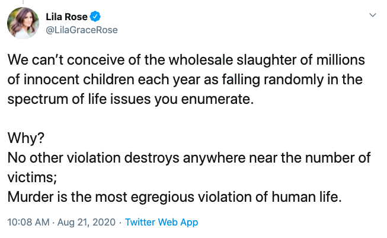Click the final line "Murder is the most egregious"

[x=174, y=196]
